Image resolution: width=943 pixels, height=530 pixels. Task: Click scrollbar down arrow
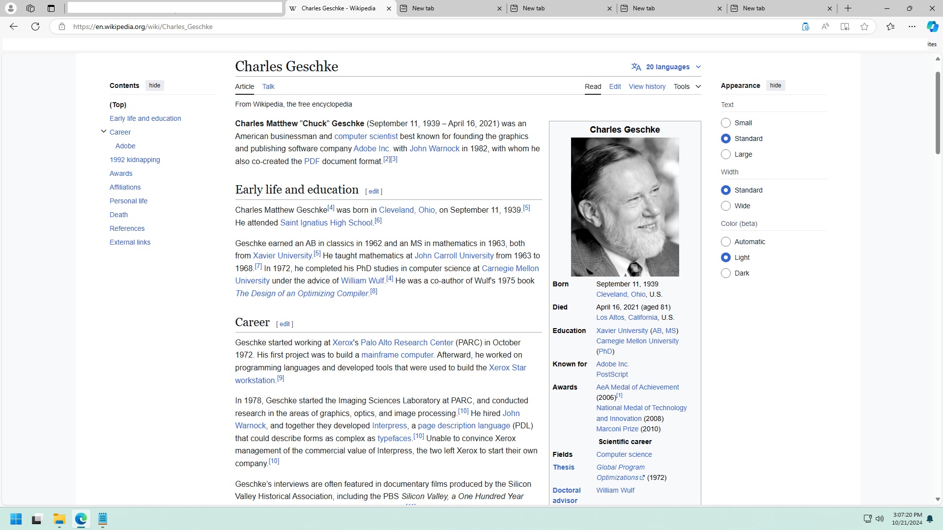(x=938, y=499)
